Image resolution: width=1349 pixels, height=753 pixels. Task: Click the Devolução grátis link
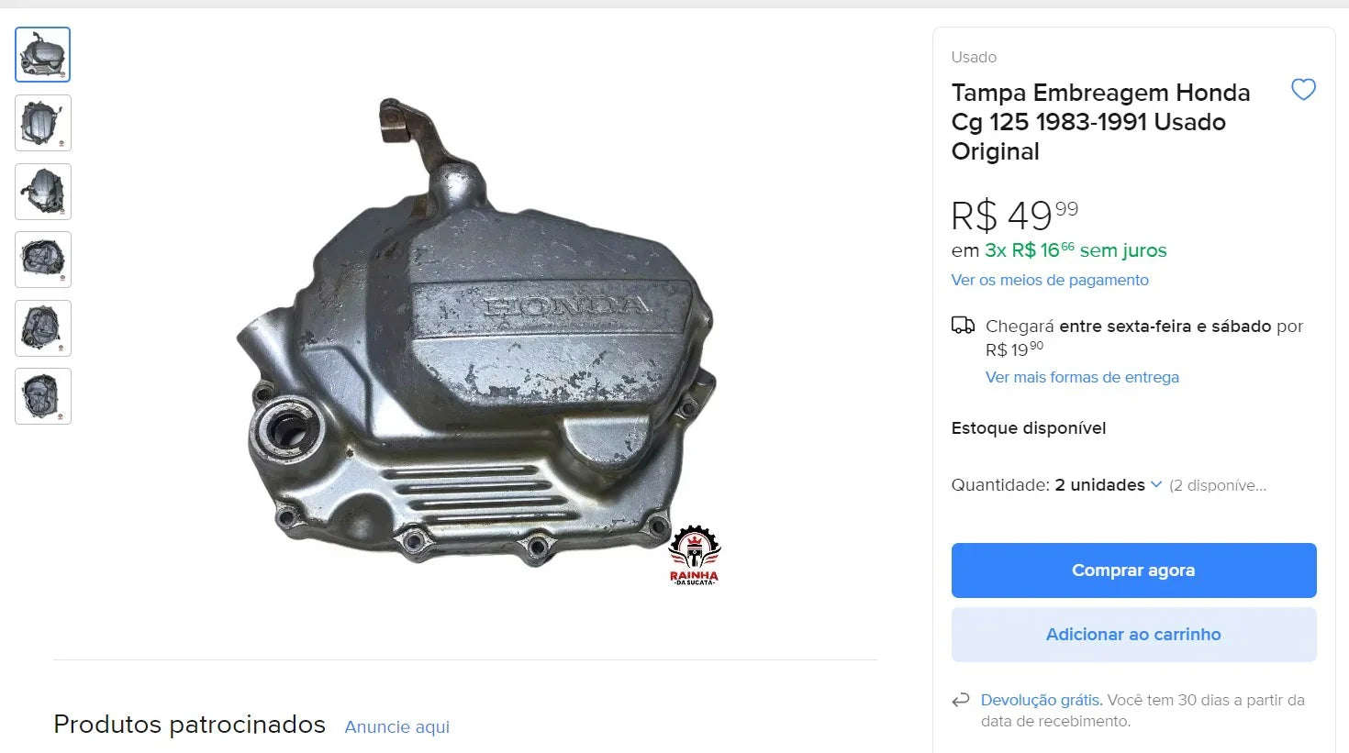1042,700
